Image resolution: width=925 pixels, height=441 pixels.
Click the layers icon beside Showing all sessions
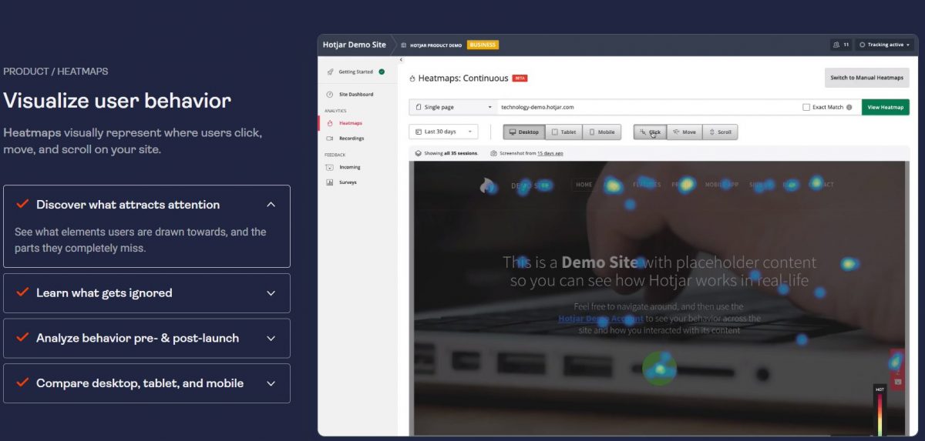click(418, 153)
